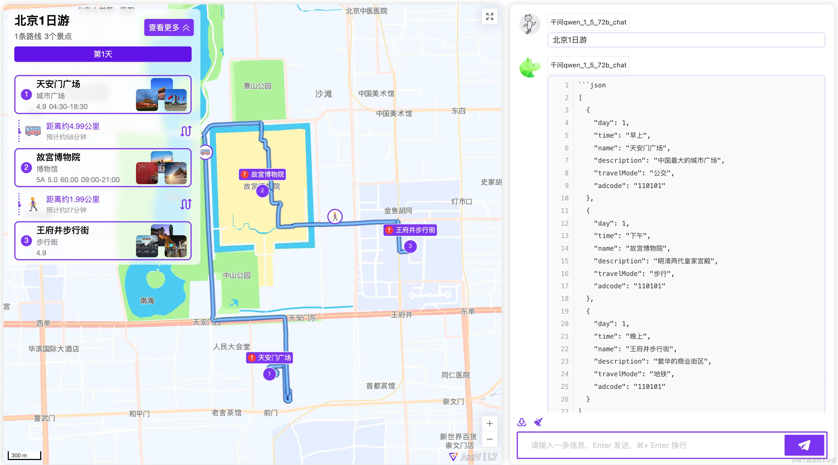Focus the chat message input field
This screenshot has width=838, height=465.
tap(651, 445)
